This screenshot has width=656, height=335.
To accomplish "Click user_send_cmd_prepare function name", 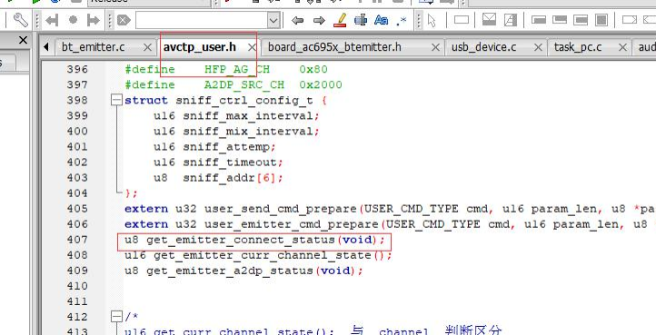I will click(x=281, y=209).
